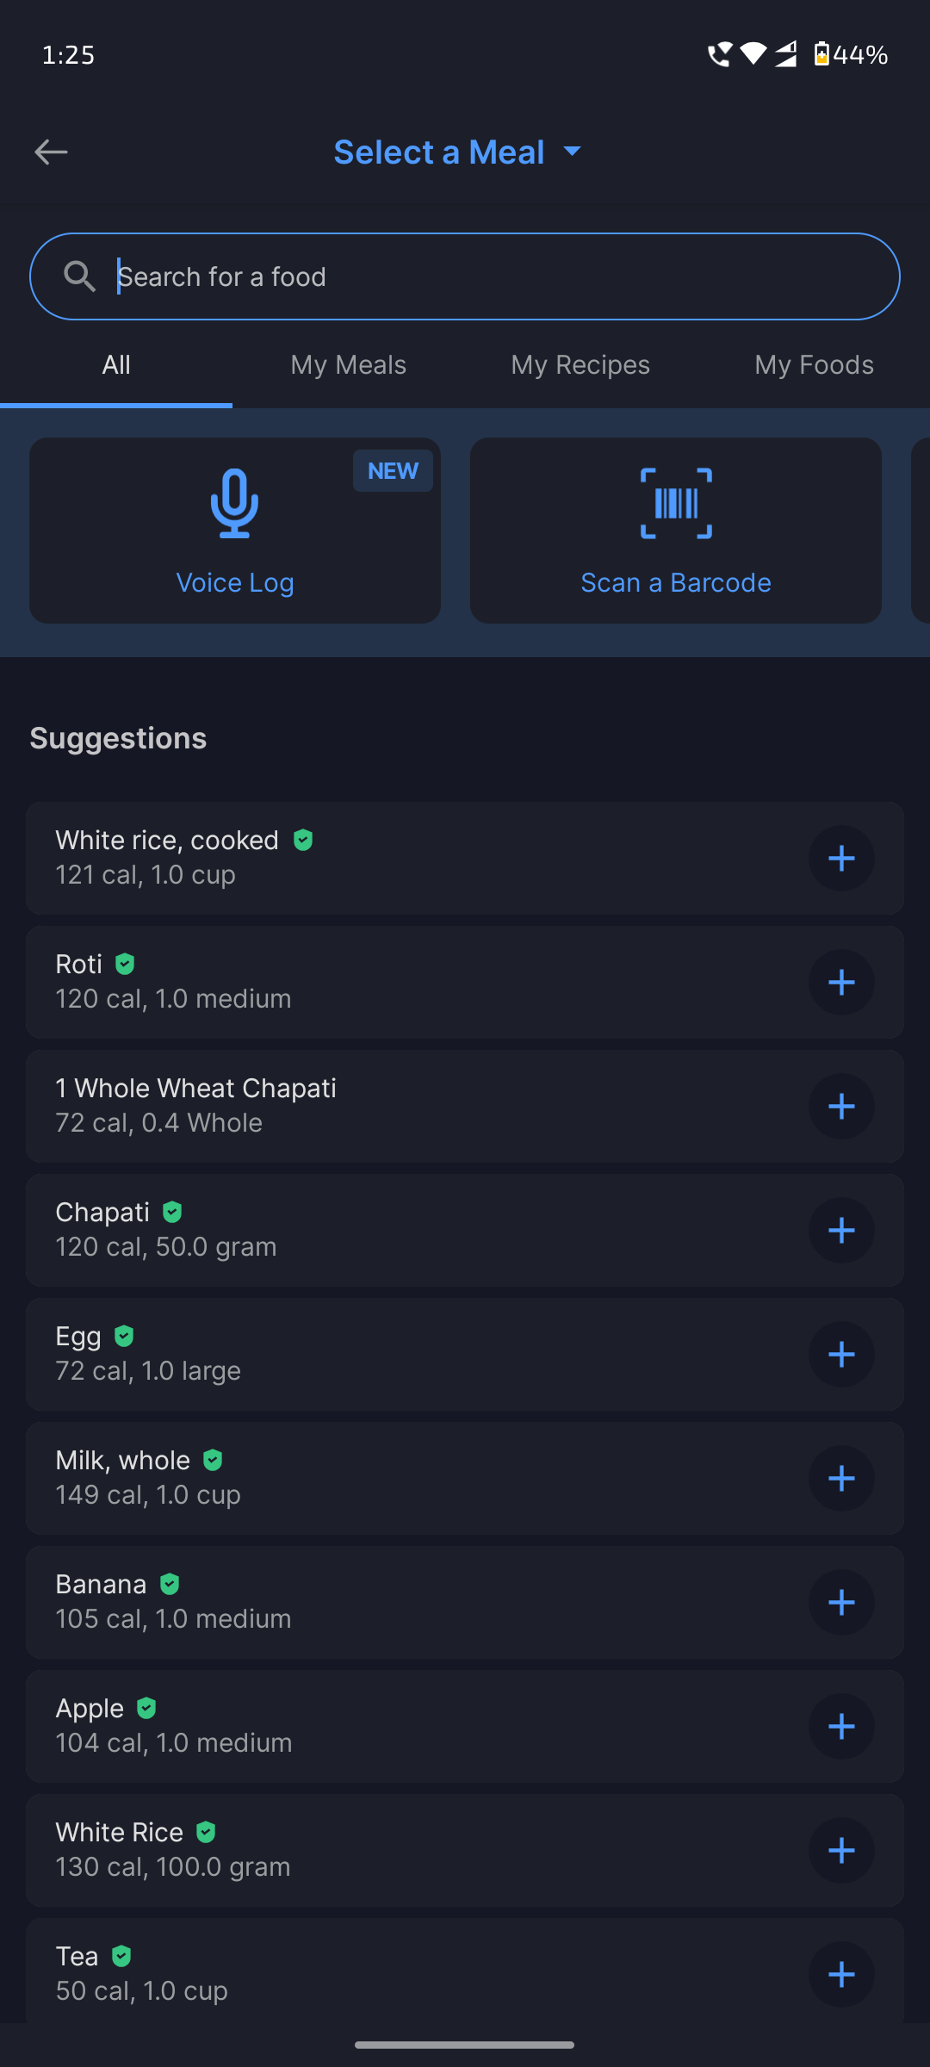
Task: Add White rice, cooked with plus
Action: [841, 859]
